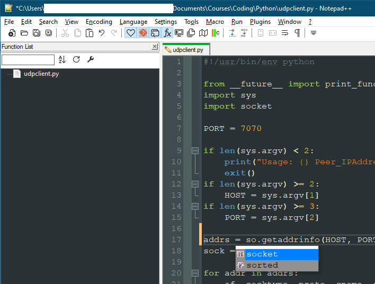375x284 pixels.
Task: Click 'HOST = sys.argv[1]' on line 13
Action: pos(272,195)
